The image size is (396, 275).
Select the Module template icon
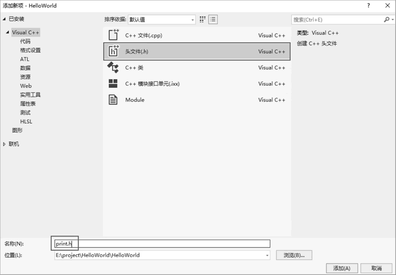[x=113, y=100]
